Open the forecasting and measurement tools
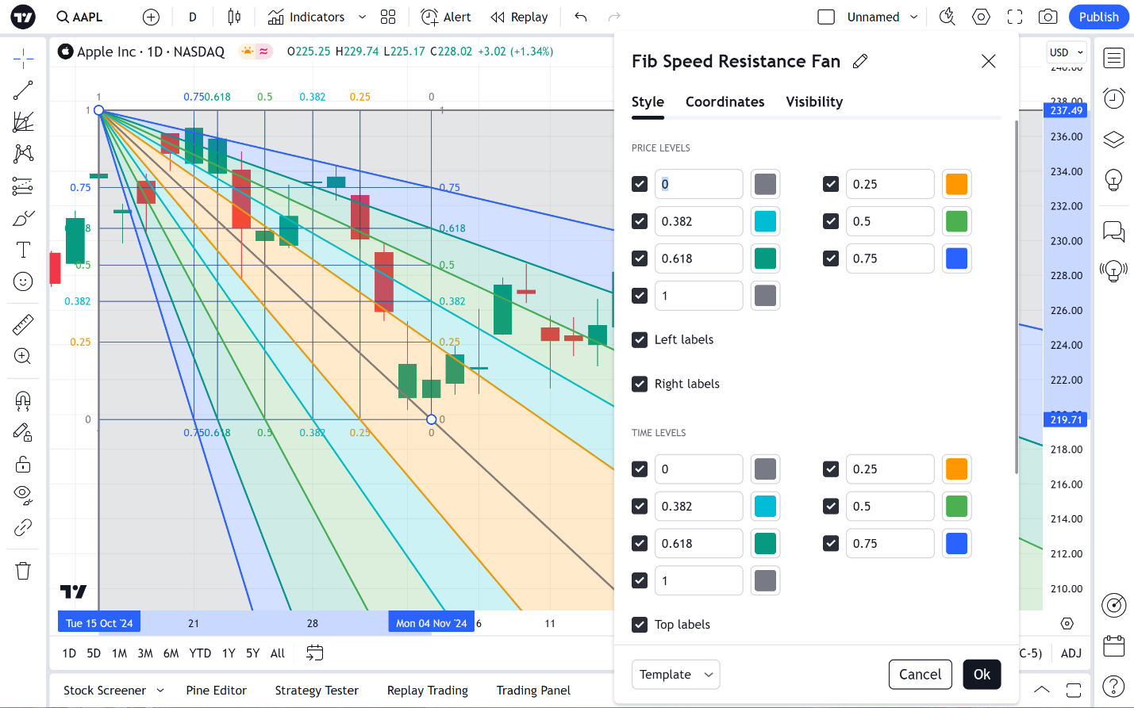This screenshot has height=708, width=1134. click(x=23, y=186)
